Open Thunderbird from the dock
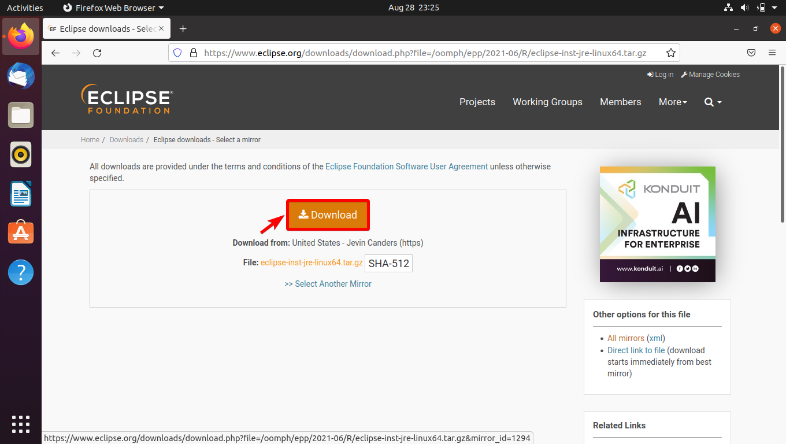This screenshot has height=444, width=786. (20, 76)
